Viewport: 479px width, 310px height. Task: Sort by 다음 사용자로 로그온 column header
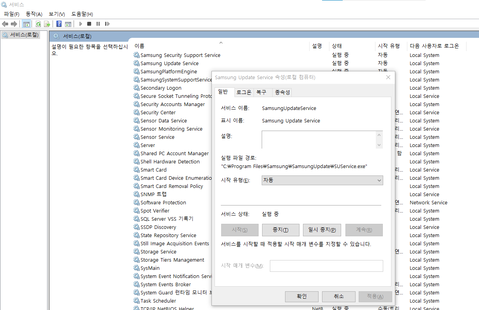pos(437,46)
